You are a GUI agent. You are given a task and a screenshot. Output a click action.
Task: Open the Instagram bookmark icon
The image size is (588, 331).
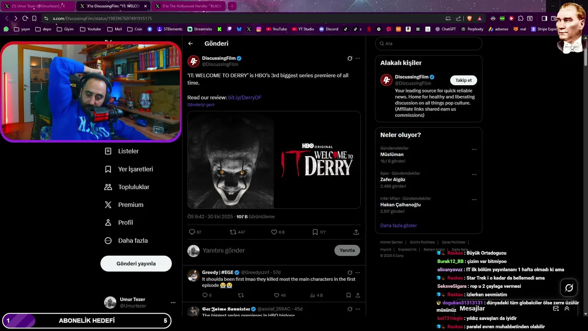click(x=259, y=29)
